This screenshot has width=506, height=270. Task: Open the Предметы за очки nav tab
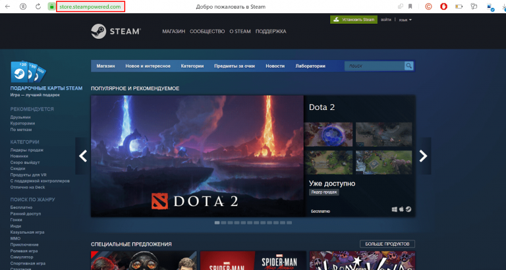click(235, 66)
